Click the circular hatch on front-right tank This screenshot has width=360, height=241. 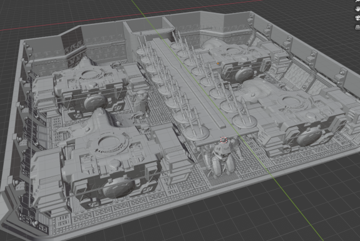292,102
